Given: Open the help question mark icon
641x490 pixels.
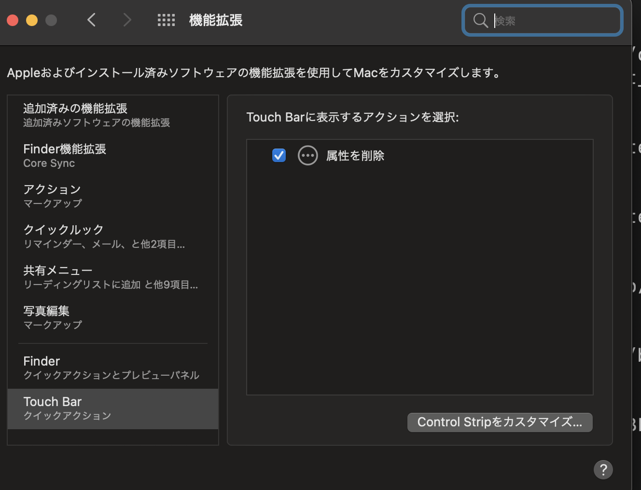Looking at the screenshot, I should pyautogui.click(x=603, y=469).
